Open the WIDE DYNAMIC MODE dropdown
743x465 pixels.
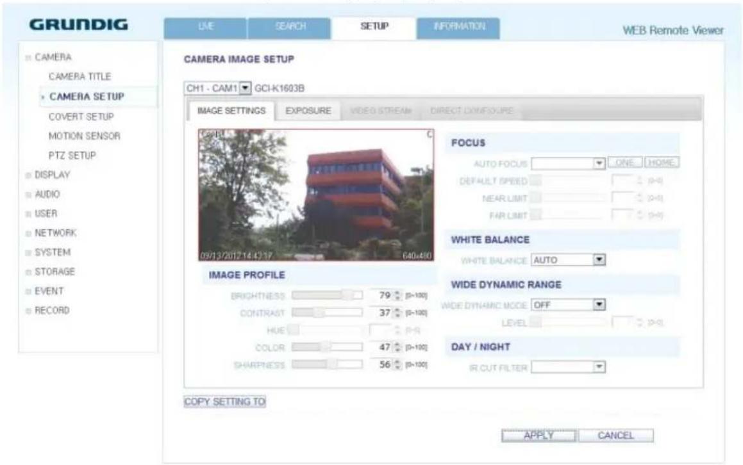click(x=568, y=305)
